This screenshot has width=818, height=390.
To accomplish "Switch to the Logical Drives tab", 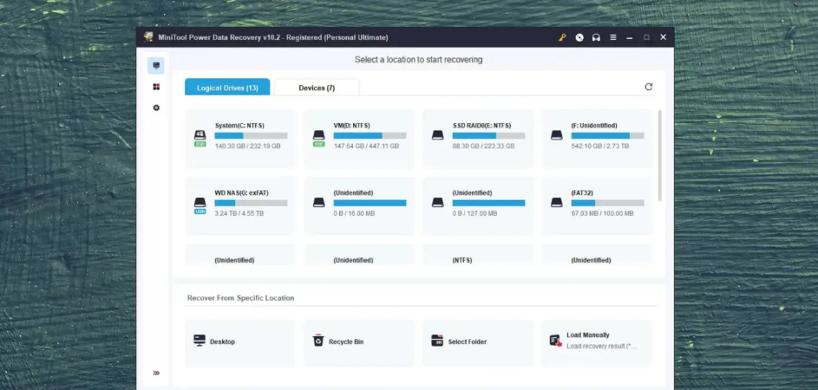I will [227, 88].
